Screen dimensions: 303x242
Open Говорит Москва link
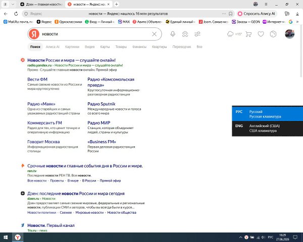tap(43, 142)
